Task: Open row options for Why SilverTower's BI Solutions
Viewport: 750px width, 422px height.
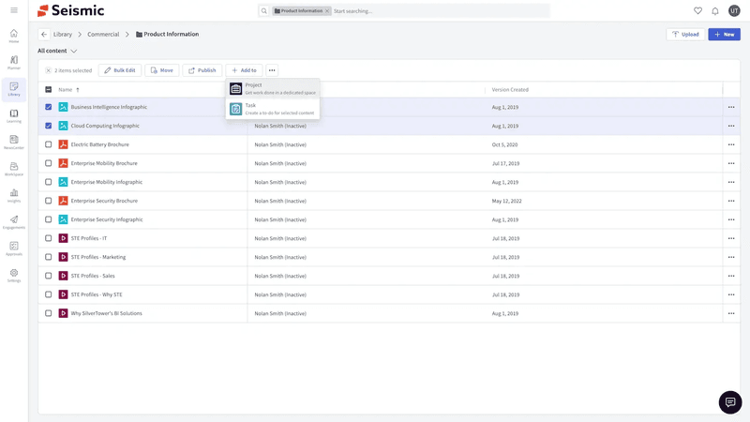Action: pyautogui.click(x=731, y=313)
